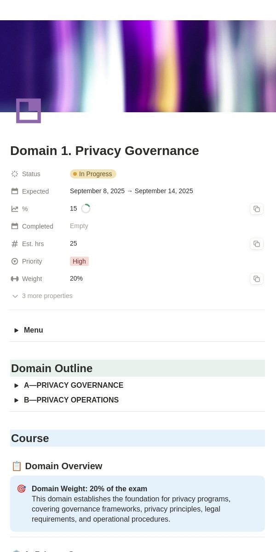The image size is (276, 552).
Task: Show 3 more properties
Action: pyautogui.click(x=42, y=296)
